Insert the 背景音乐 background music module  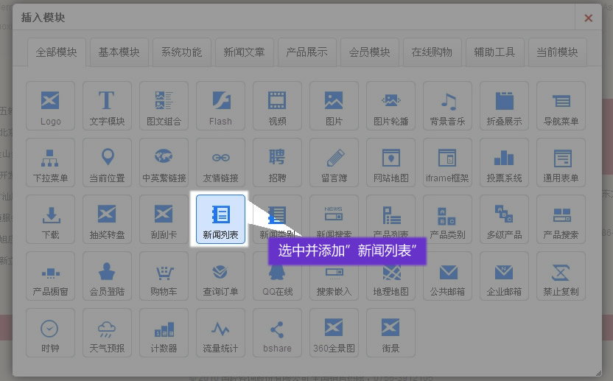coord(447,105)
